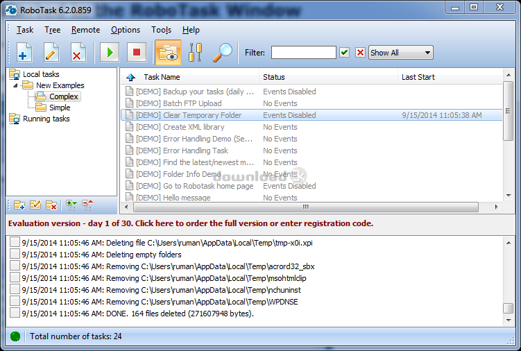Click the log panel scrollbar up arrow

pyautogui.click(x=509, y=243)
